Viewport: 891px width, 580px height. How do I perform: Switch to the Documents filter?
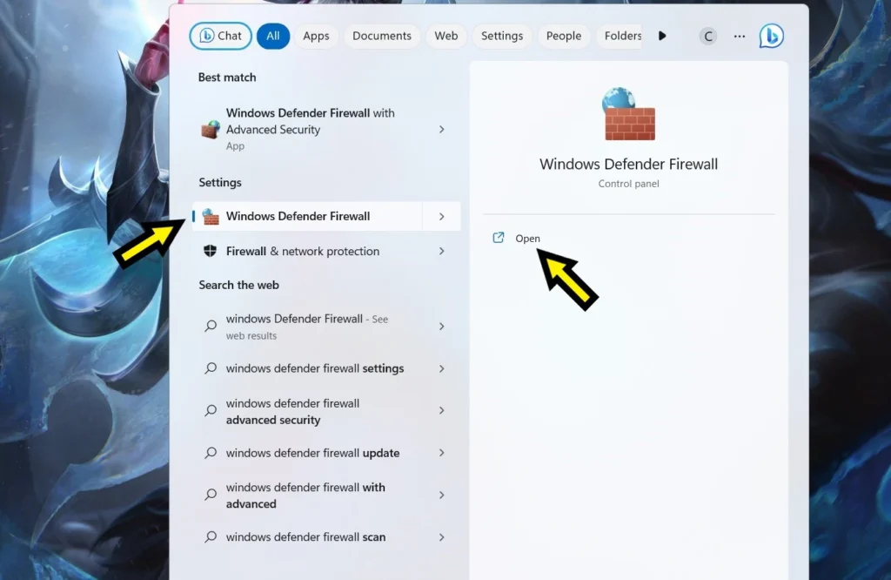382,36
